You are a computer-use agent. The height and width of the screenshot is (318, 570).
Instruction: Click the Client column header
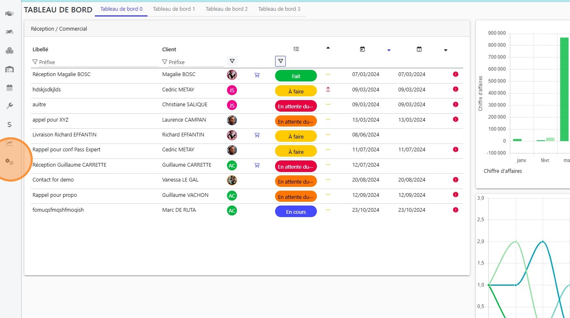coord(169,49)
